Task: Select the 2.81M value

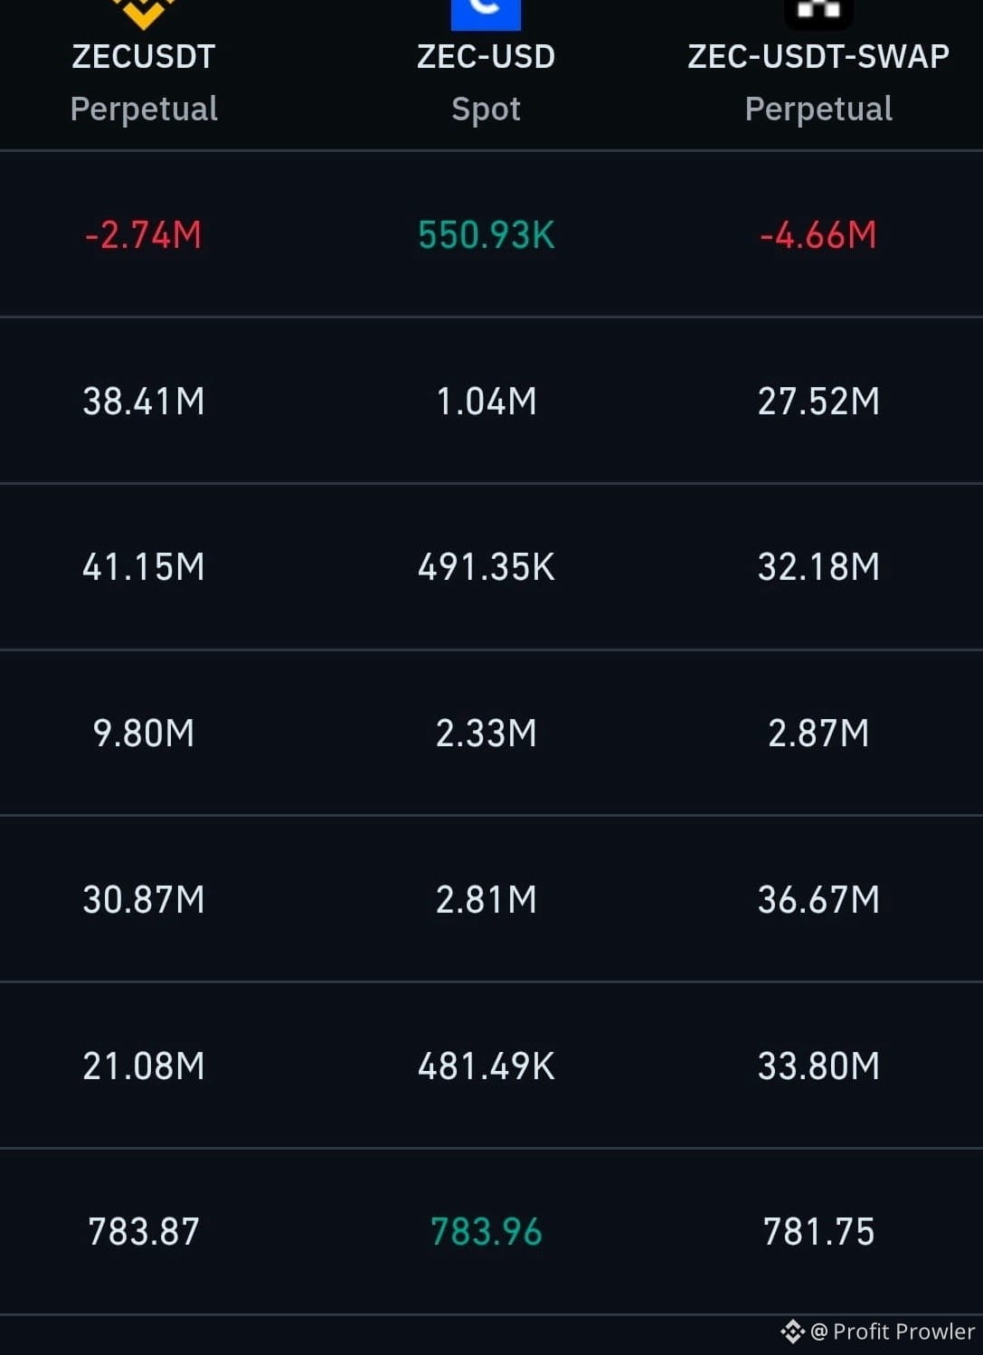Action: point(487,900)
